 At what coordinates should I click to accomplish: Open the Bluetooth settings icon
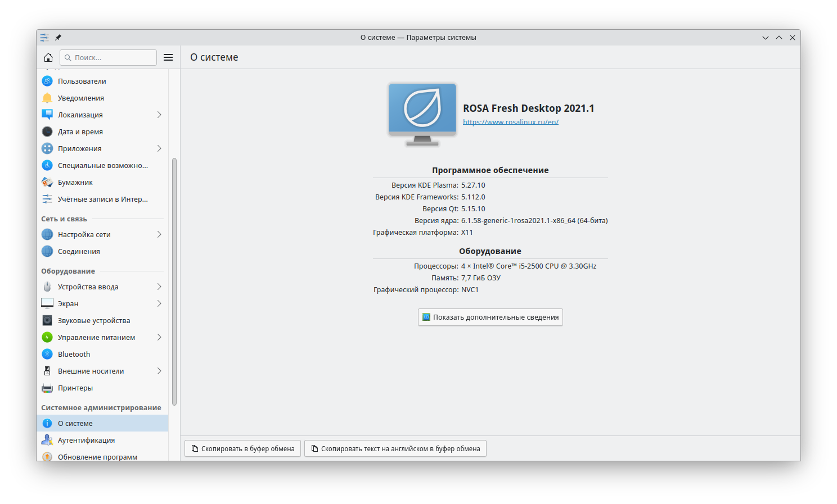tap(47, 354)
